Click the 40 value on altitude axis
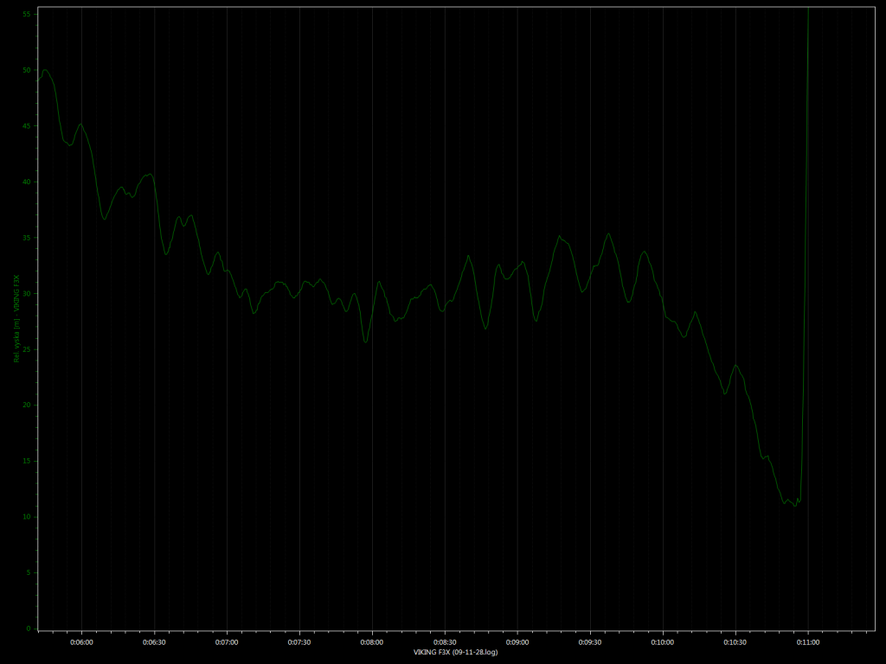 [27, 182]
